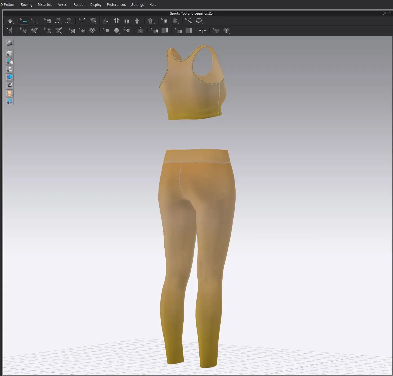This screenshot has height=376, width=393.
Task: Select the Piping fabric-roll tool
Action: click(165, 30)
